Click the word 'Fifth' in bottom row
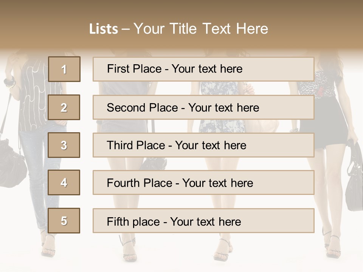Screen dimensions: 363x272 [118, 221]
